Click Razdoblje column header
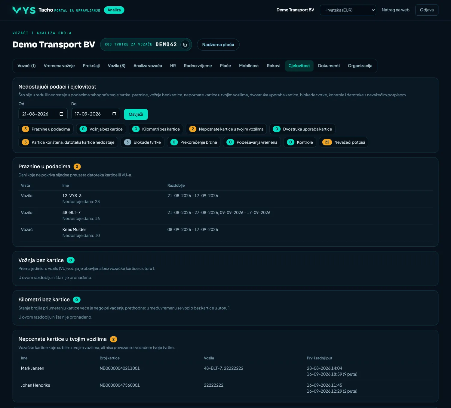This screenshot has height=408, width=451. click(x=176, y=185)
